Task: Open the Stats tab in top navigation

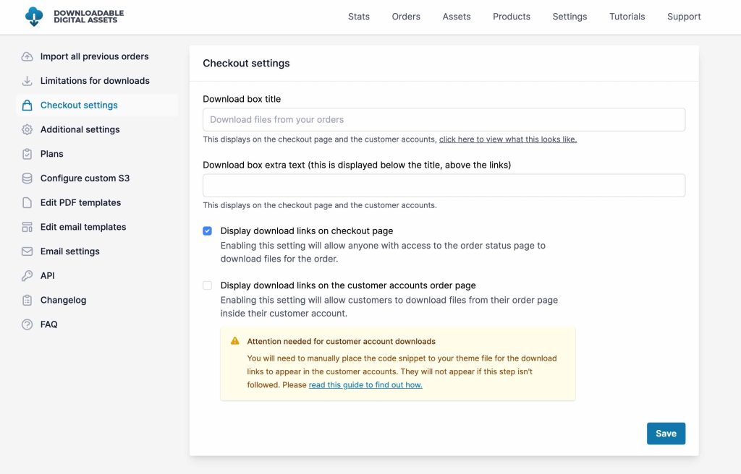Action: point(358,17)
